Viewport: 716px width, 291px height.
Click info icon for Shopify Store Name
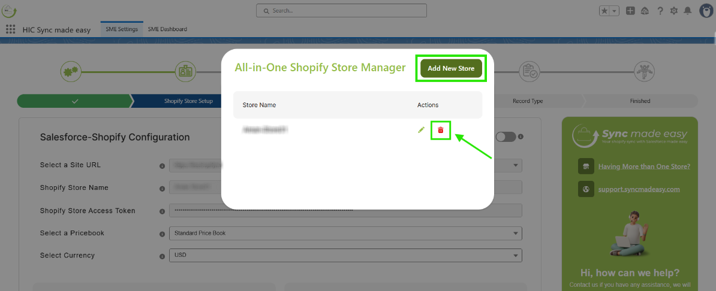pos(162,189)
